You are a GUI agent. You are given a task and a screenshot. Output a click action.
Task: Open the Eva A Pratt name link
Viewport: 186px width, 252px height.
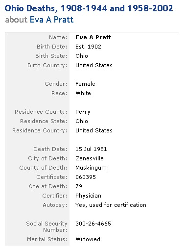pos(51,20)
